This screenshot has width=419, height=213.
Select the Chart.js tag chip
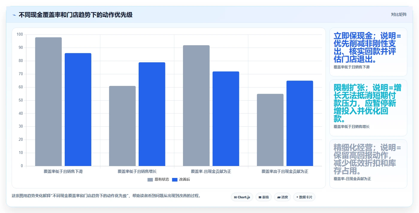[242, 197]
